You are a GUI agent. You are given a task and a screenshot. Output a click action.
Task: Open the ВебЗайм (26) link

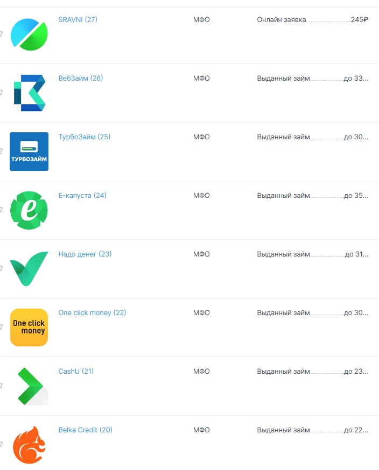tap(81, 78)
